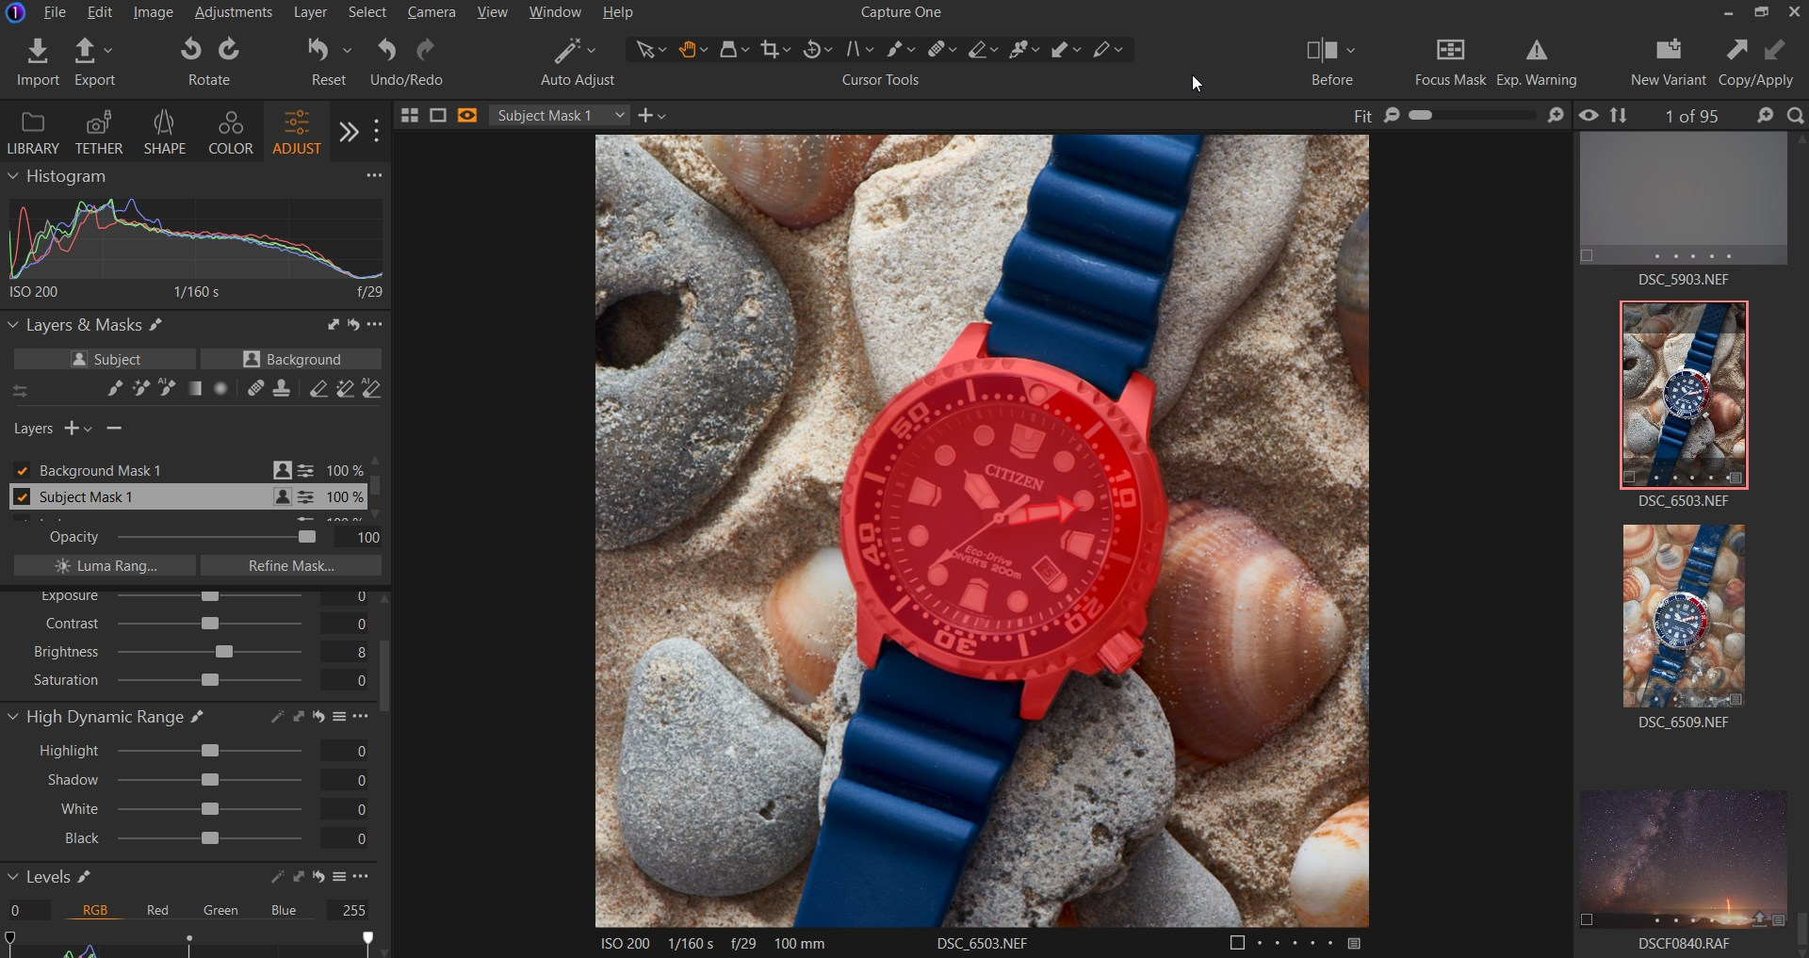Open the Focus Mask tool
The image size is (1809, 958).
1450,50
